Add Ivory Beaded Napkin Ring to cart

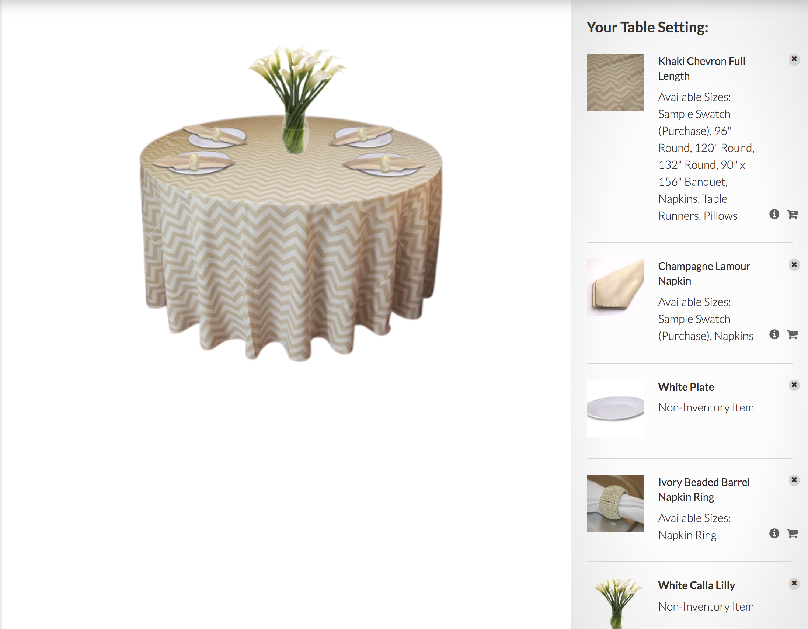tap(792, 533)
